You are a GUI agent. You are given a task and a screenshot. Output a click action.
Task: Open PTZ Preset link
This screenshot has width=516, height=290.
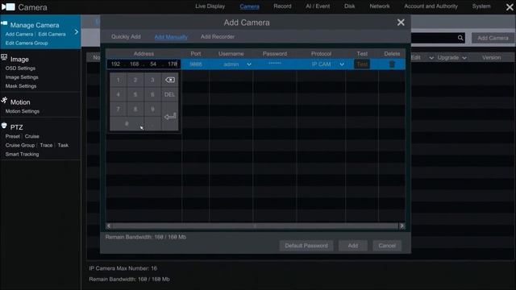point(13,136)
